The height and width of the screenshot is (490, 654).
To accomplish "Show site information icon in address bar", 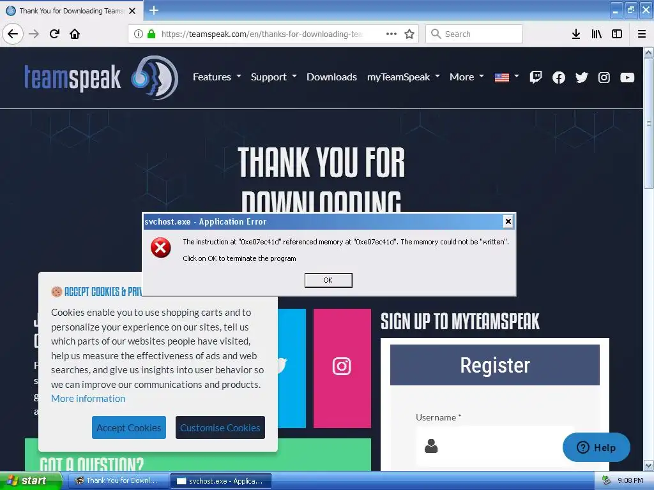I will click(x=139, y=34).
